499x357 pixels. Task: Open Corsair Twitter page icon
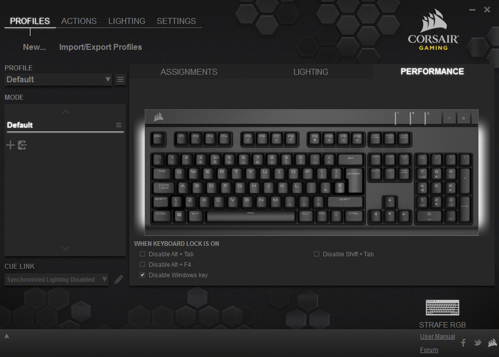478,343
